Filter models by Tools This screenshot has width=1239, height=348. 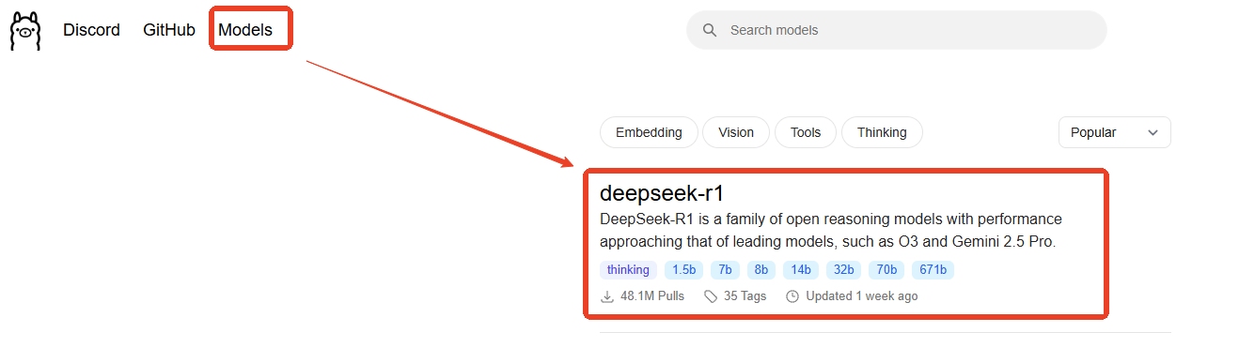(x=806, y=132)
